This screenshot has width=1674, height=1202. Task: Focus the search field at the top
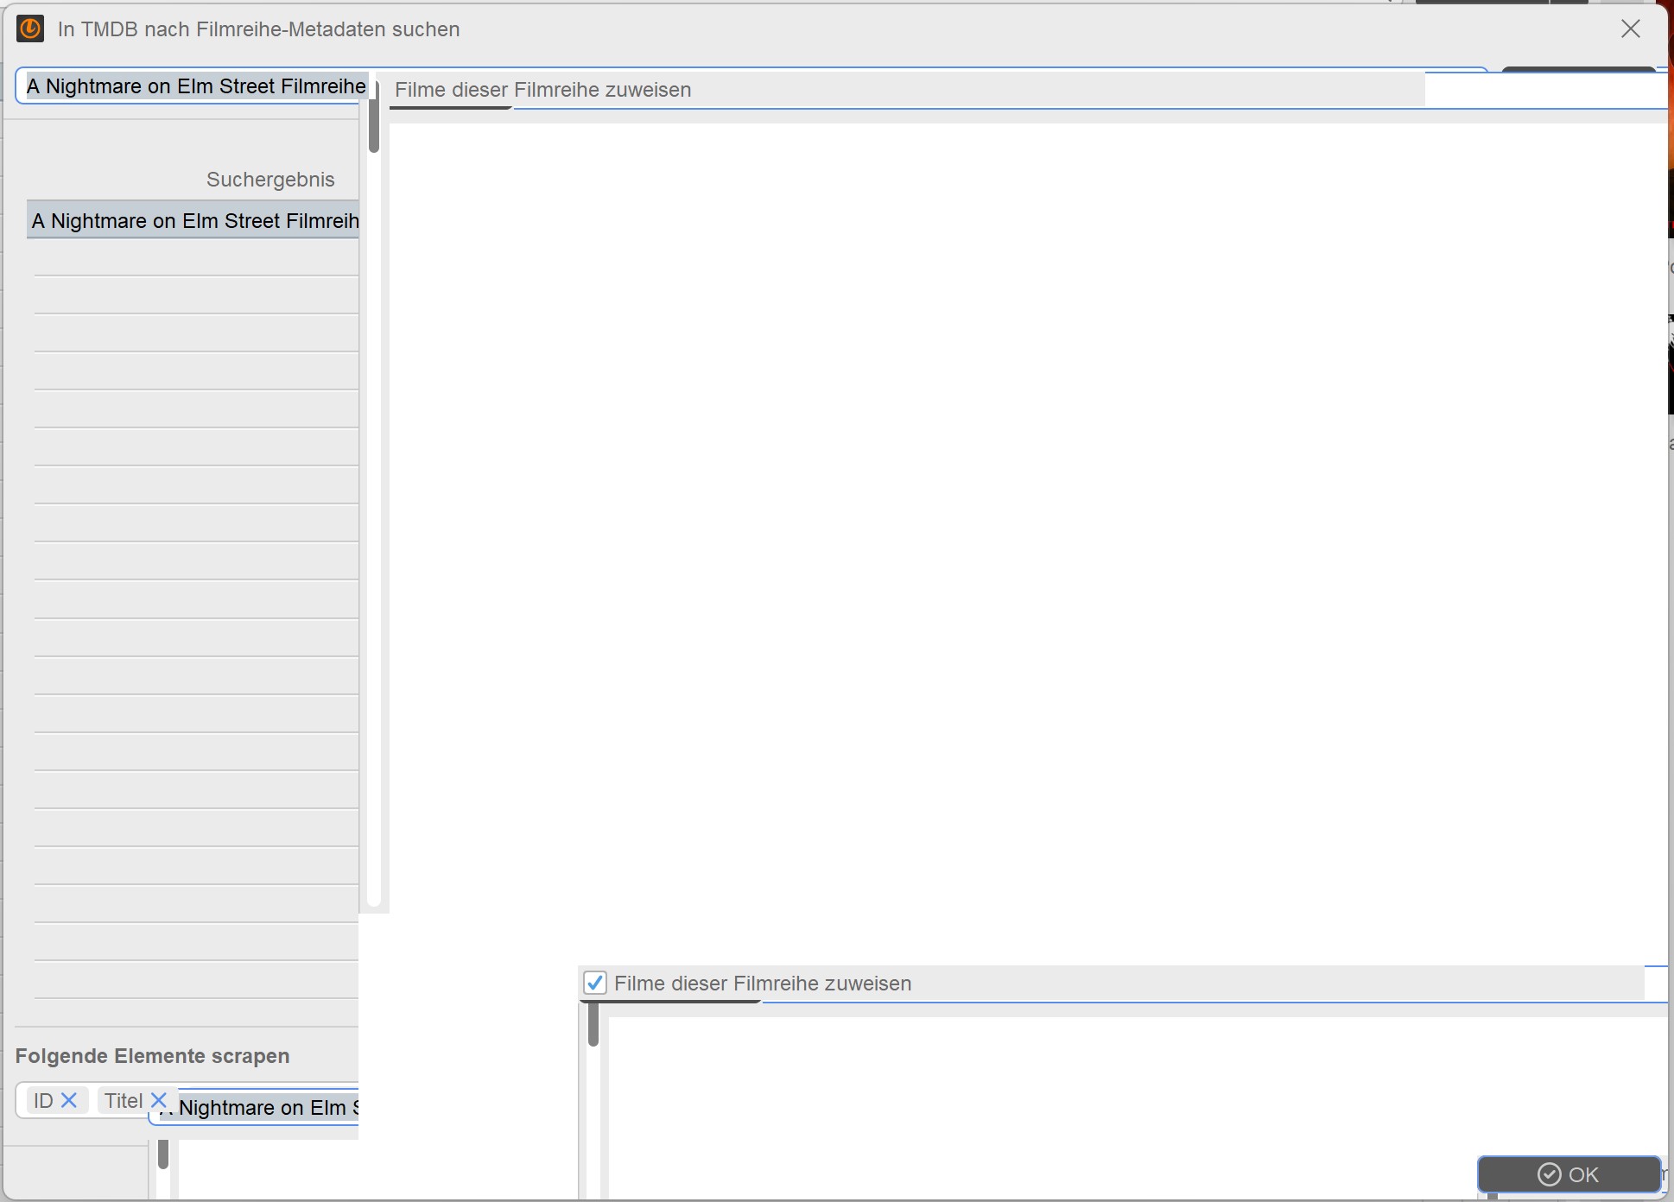193,86
